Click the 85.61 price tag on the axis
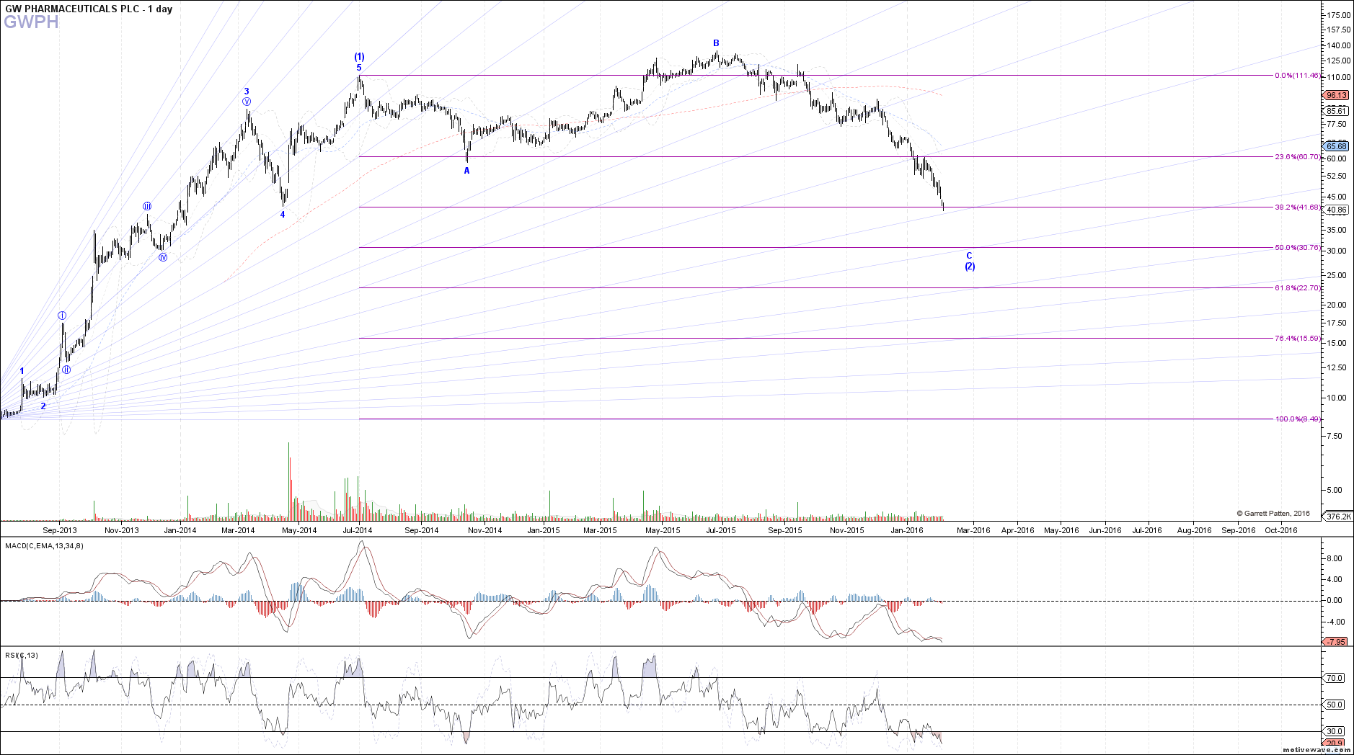Viewport: 1354px width, 755px height. pyautogui.click(x=1336, y=111)
